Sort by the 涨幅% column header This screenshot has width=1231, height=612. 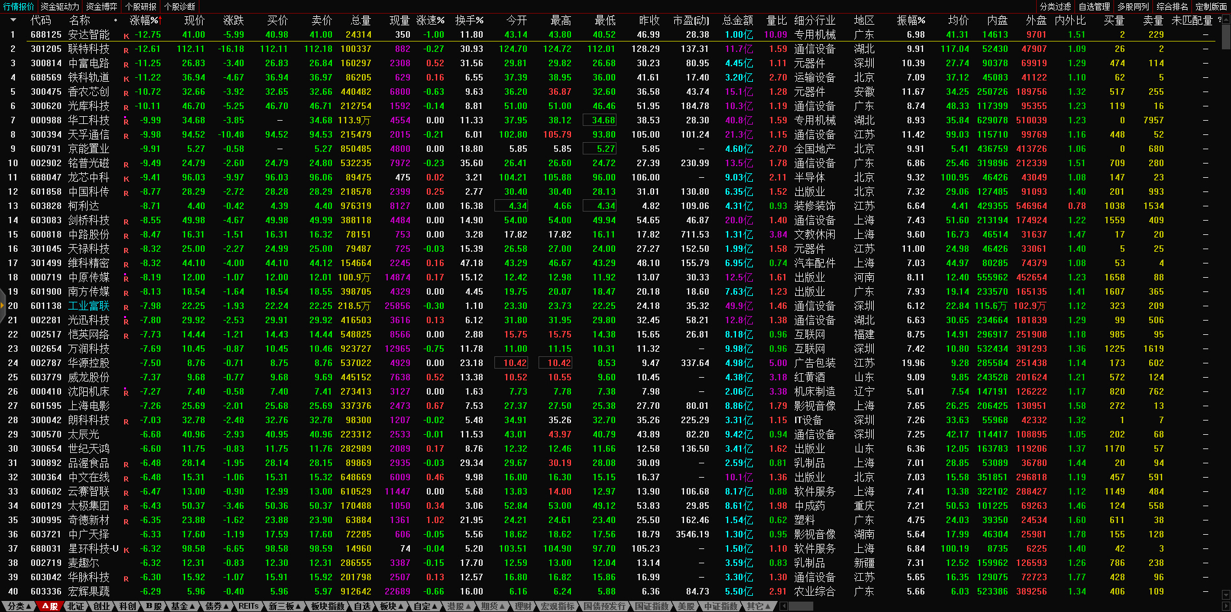click(144, 21)
